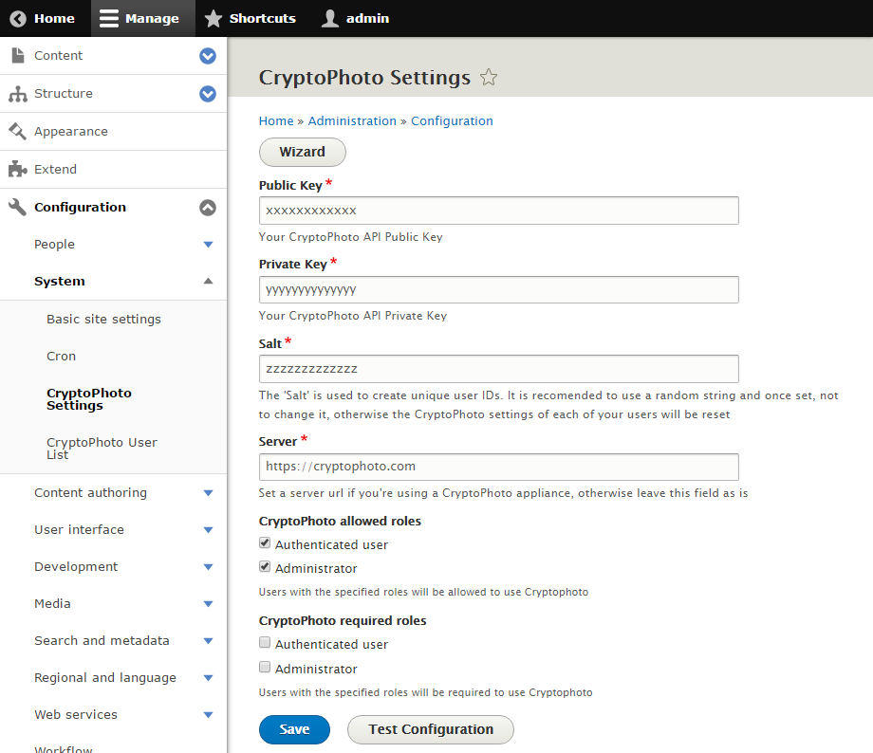Expand Media submenu arrow
Image resolution: width=873 pixels, height=753 pixels.
[x=208, y=604]
